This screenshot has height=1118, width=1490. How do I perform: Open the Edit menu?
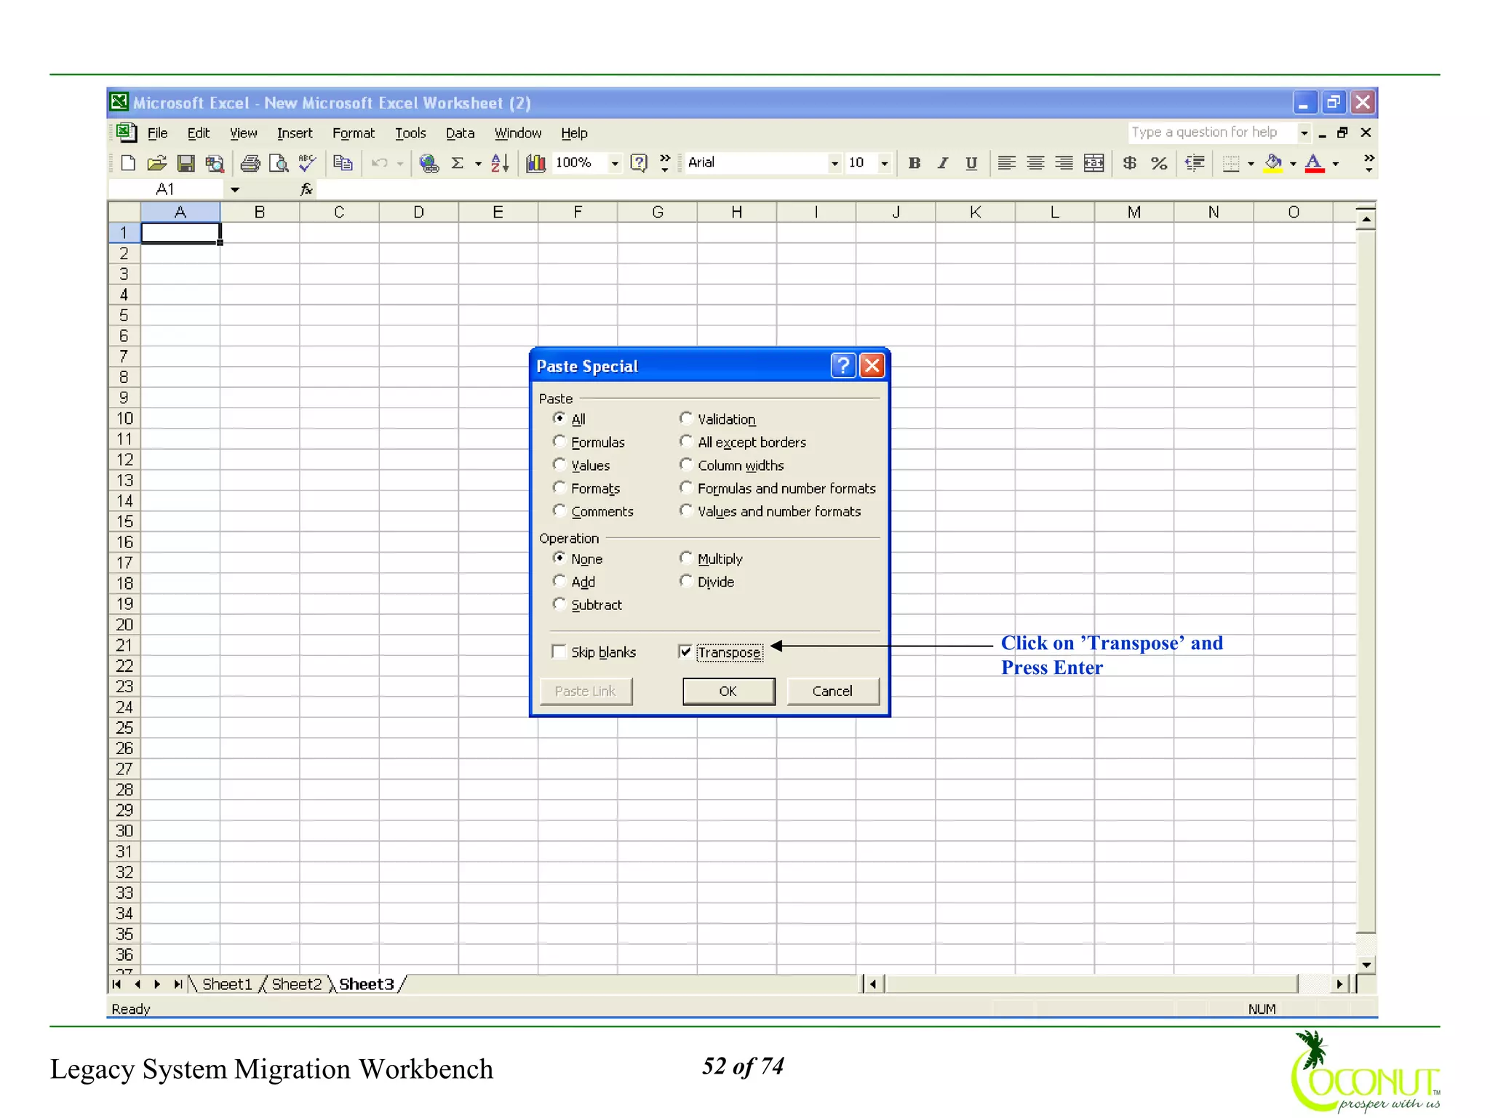(x=198, y=133)
